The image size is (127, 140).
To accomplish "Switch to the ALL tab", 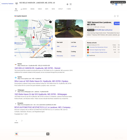I will pyautogui.click(x=16, y=9).
